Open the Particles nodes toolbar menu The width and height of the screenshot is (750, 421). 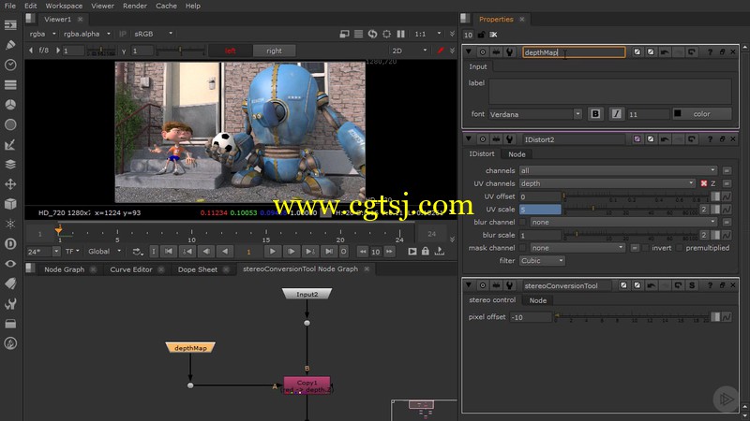click(10, 224)
